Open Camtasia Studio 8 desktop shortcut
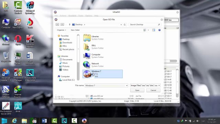Viewport: 220px width, 124px height. click(x=18, y=8)
